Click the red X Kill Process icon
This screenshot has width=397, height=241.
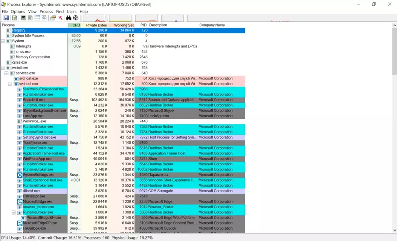coord(60,18)
